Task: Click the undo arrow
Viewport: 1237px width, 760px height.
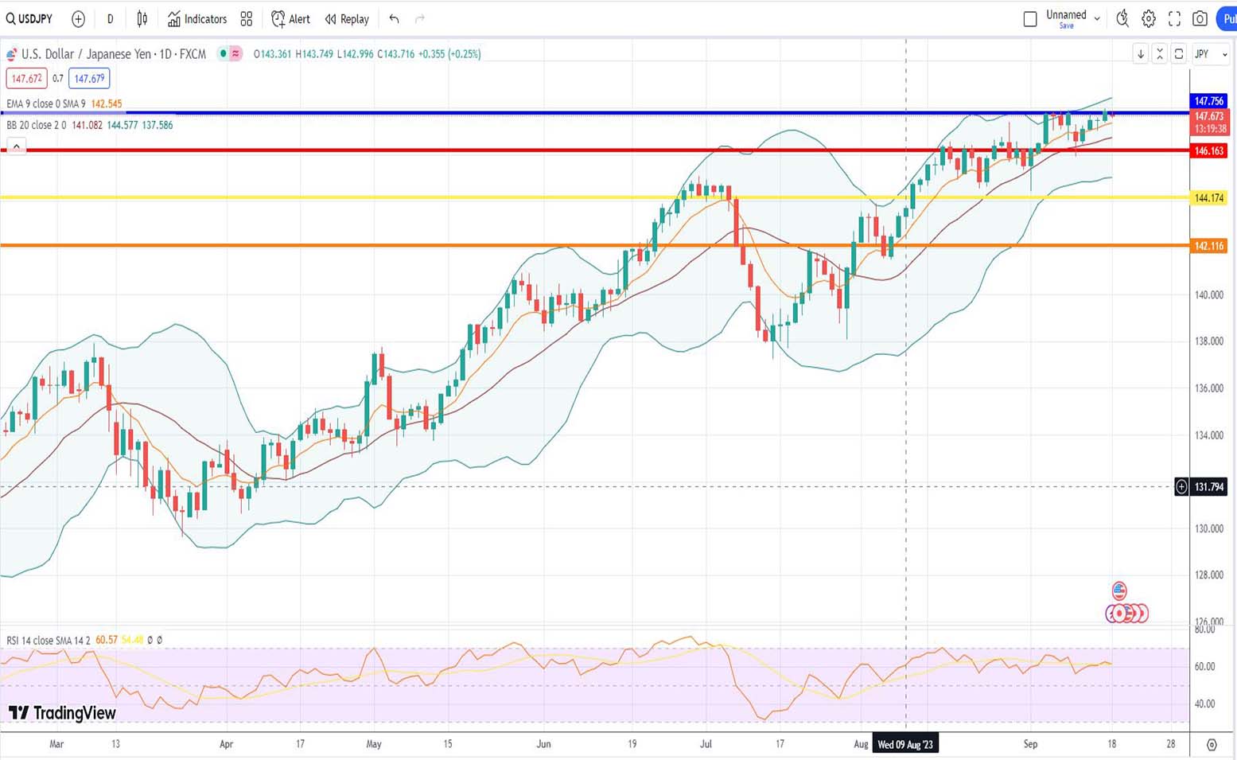Action: (x=394, y=19)
